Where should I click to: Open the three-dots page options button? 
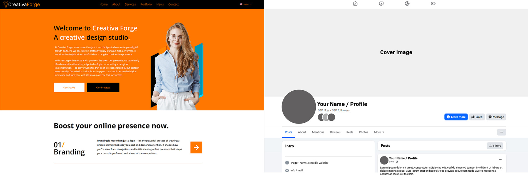click(x=501, y=132)
